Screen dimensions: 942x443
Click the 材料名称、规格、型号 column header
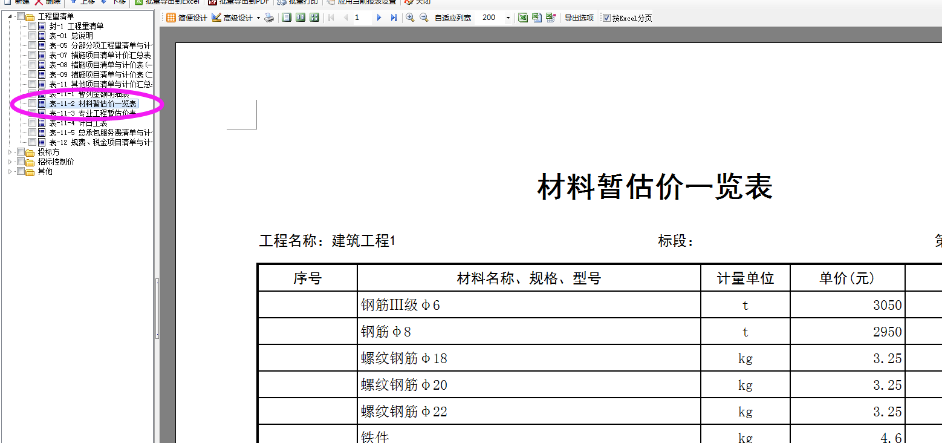[529, 278]
